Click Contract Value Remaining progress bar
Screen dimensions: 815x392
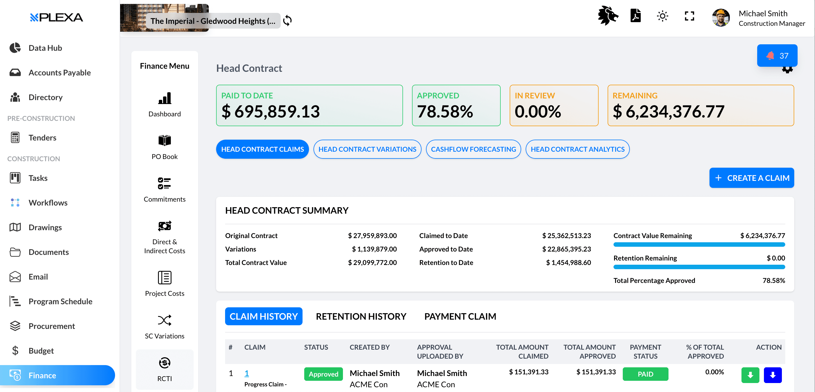pyautogui.click(x=699, y=244)
